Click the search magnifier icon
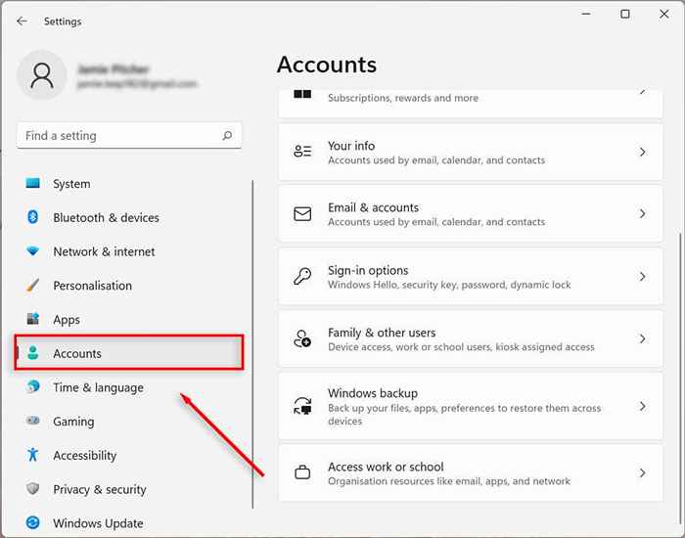 (x=227, y=135)
